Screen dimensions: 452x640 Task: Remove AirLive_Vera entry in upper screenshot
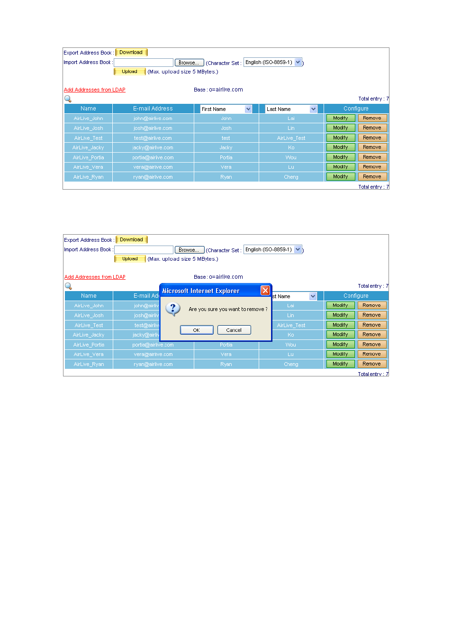(372, 167)
